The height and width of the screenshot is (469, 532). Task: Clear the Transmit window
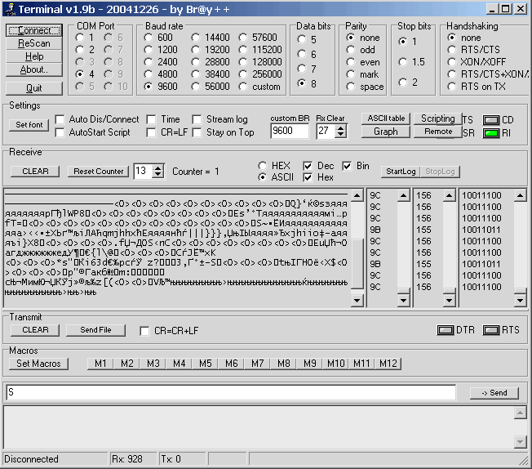pyautogui.click(x=35, y=330)
